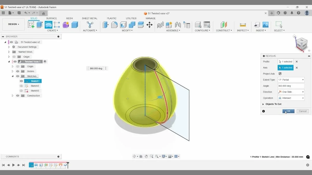This screenshot has height=175, width=312.
Task: Open the Notifications bell icon
Action: pos(292,13)
